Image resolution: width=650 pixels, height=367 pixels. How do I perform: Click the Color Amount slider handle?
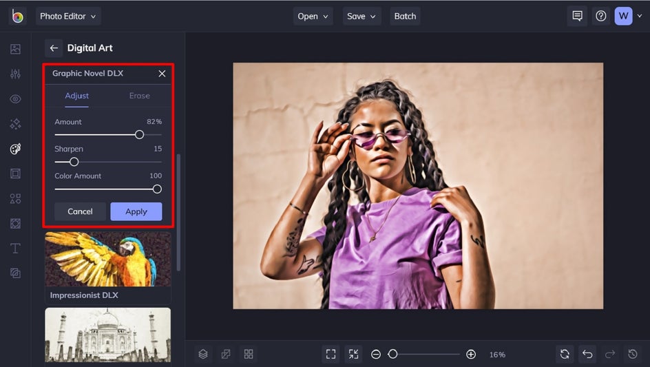(157, 189)
